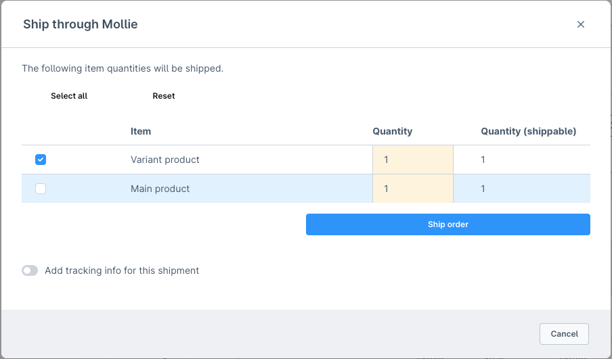Check the Main product checkbox

click(41, 189)
